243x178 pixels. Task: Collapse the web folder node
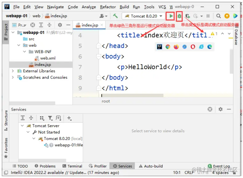(x=19, y=45)
